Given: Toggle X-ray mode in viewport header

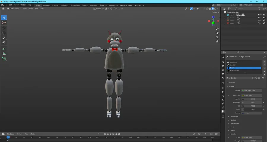Looking at the screenshot, I should (x=204, y=9).
